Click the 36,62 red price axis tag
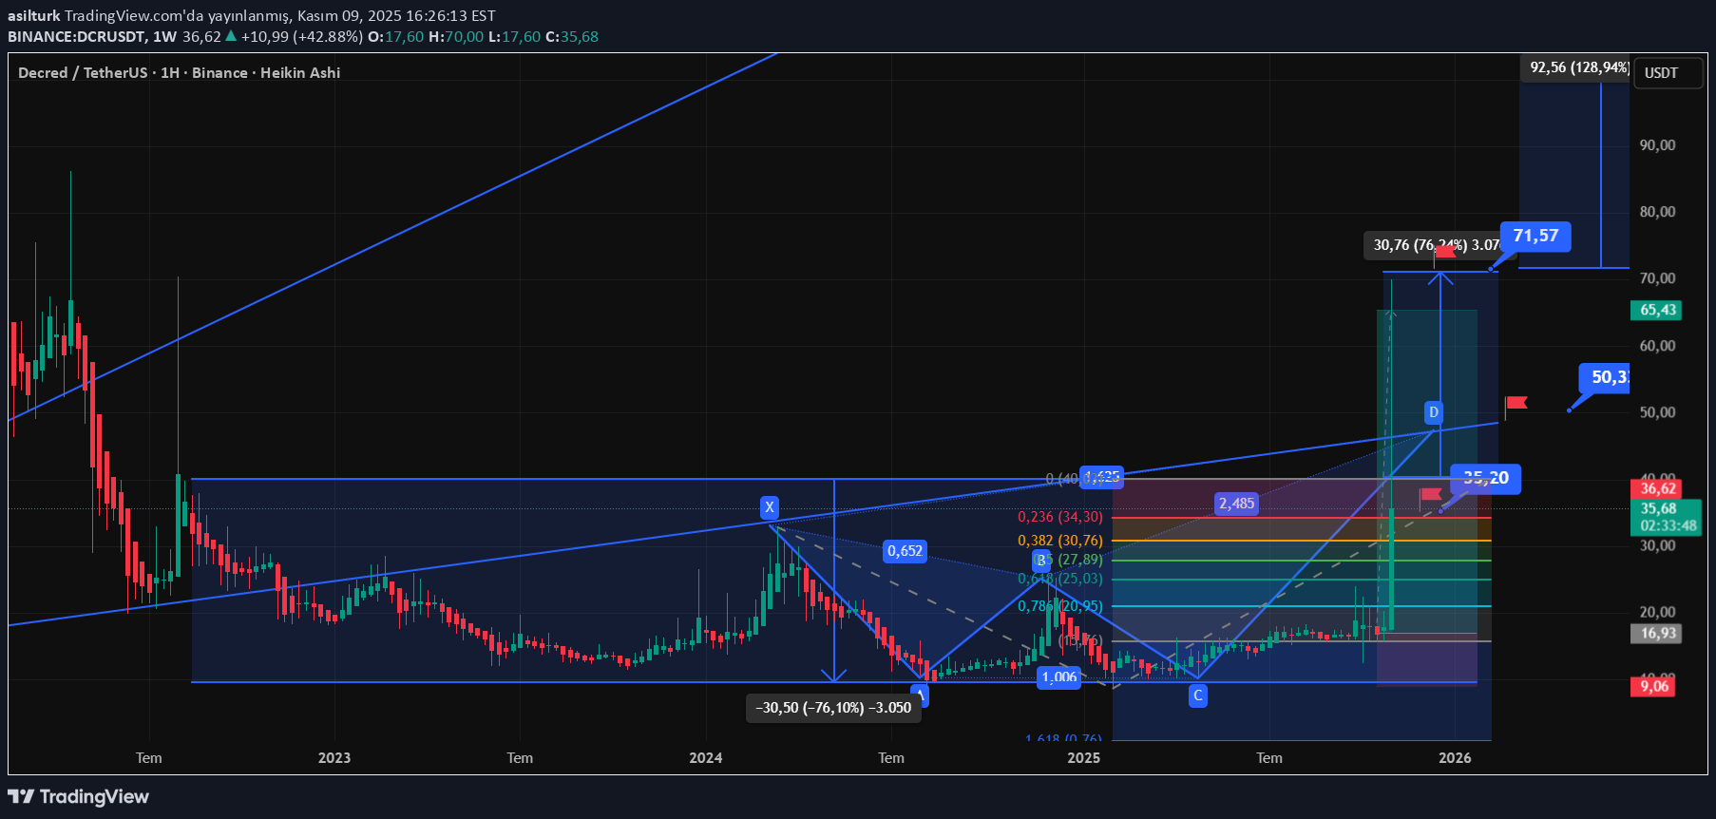The width and height of the screenshot is (1716, 819). pyautogui.click(x=1657, y=488)
